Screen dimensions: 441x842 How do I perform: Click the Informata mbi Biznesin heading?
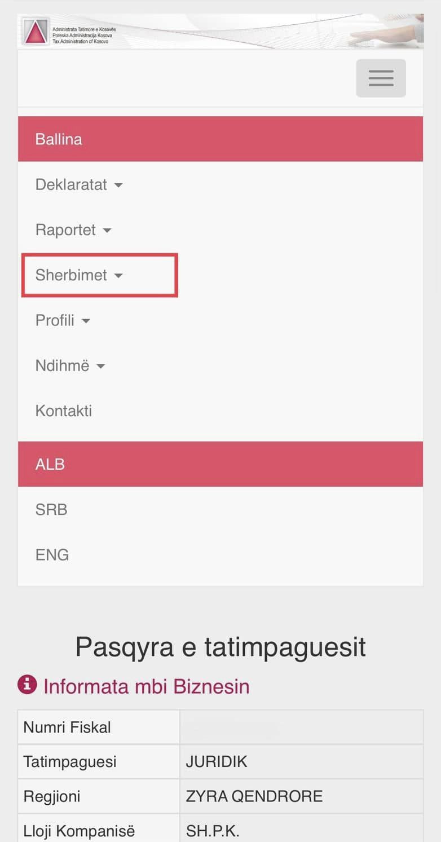pyautogui.click(x=146, y=686)
